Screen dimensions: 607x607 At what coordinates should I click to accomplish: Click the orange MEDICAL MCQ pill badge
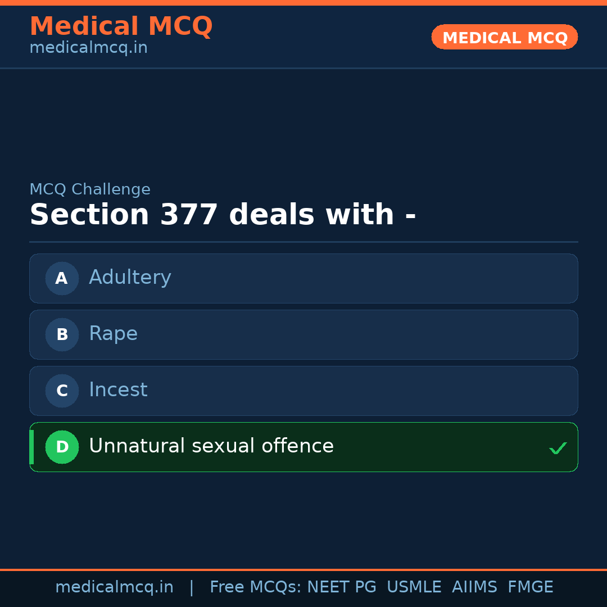[504, 37]
